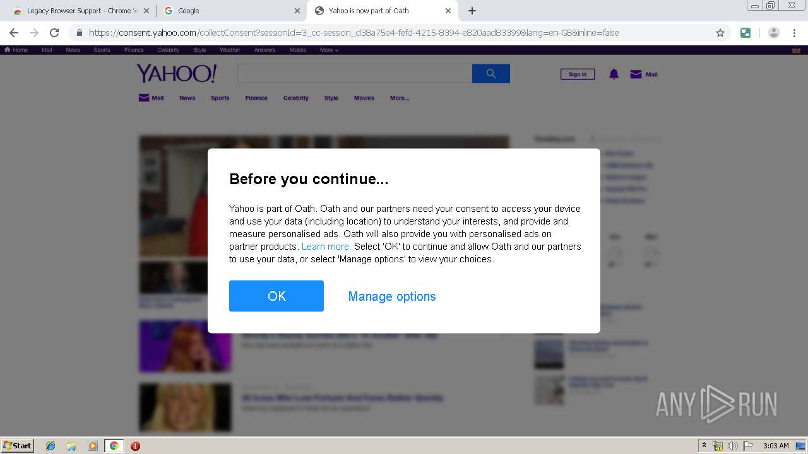Open News under the Yahoo logo
This screenshot has height=454, width=808.
[187, 98]
